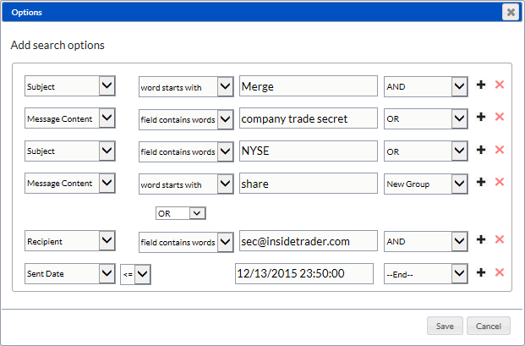Add a row after company trade secret row
Screen dimensions: 525x346
[x=481, y=118]
